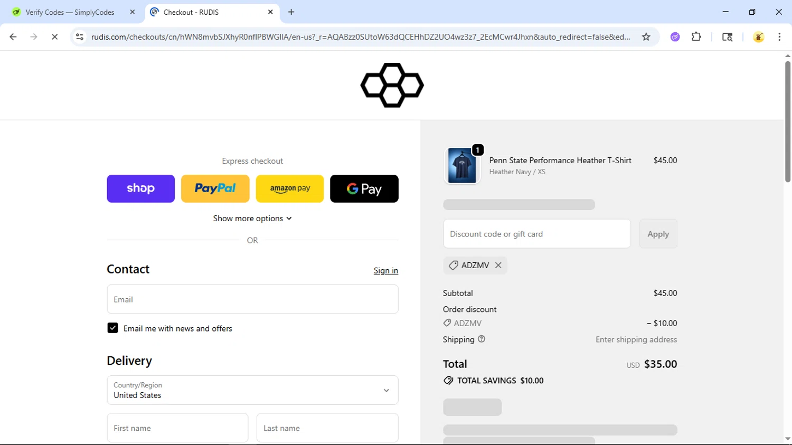Click the browser address bar URL
Viewport: 792px width, 445px height.
point(361,37)
